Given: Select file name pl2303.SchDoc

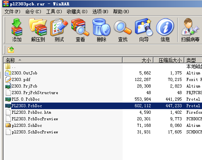Looking at the screenshot, I should (x=27, y=125).
